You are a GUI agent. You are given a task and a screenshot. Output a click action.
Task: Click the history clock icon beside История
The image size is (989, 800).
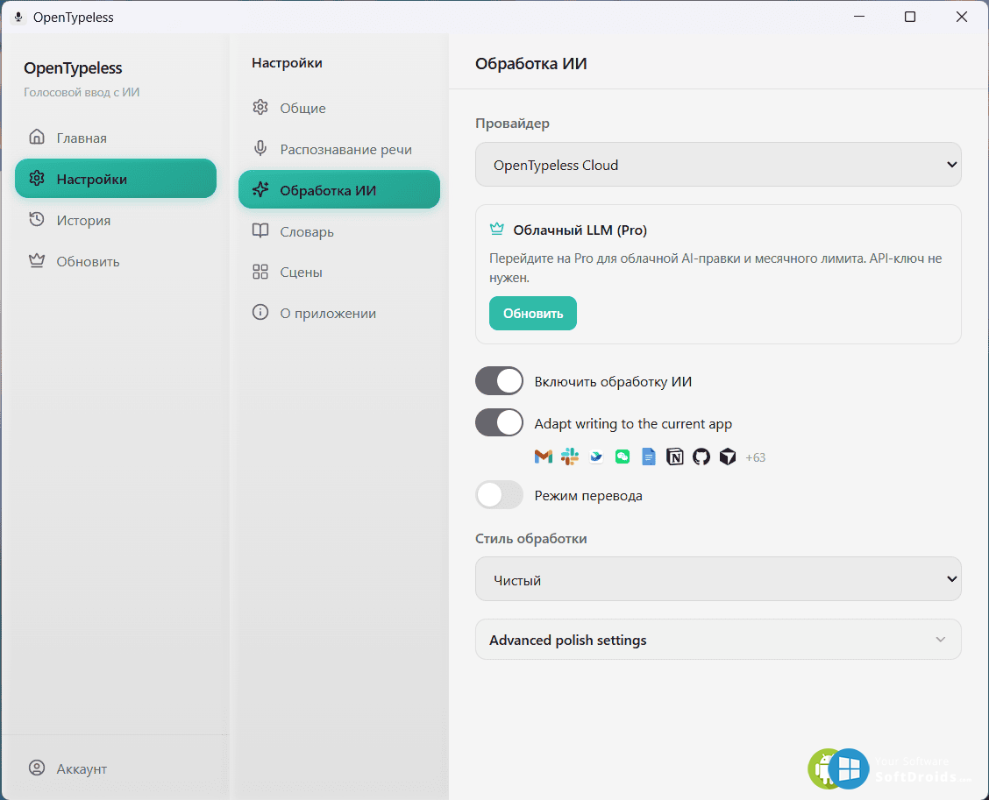(37, 219)
